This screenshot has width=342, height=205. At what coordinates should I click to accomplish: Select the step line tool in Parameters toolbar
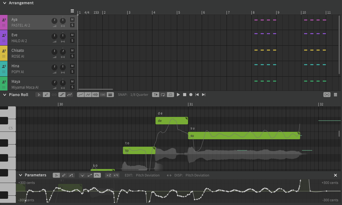coord(71,175)
